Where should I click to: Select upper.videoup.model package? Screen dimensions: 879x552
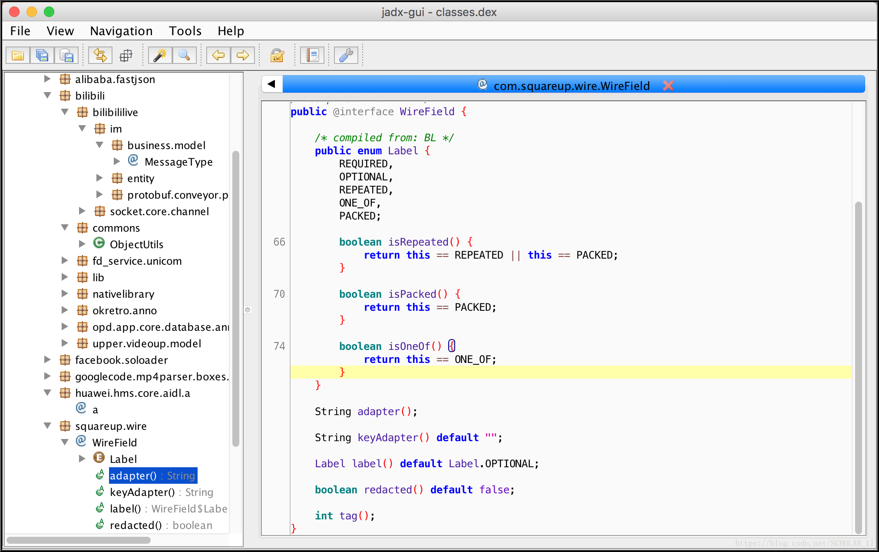[x=147, y=343]
